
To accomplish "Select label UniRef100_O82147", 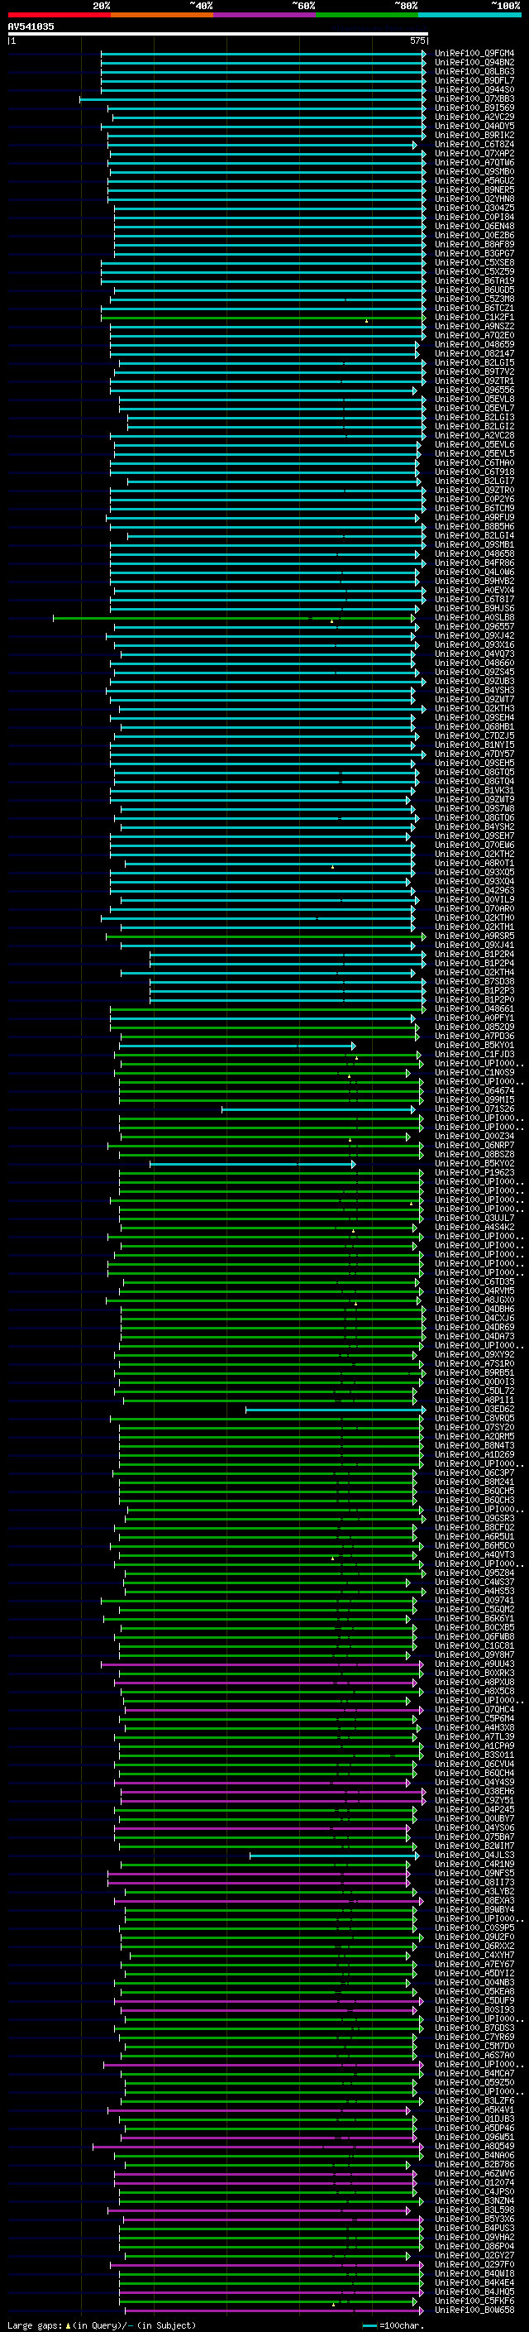I will click(474, 353).
